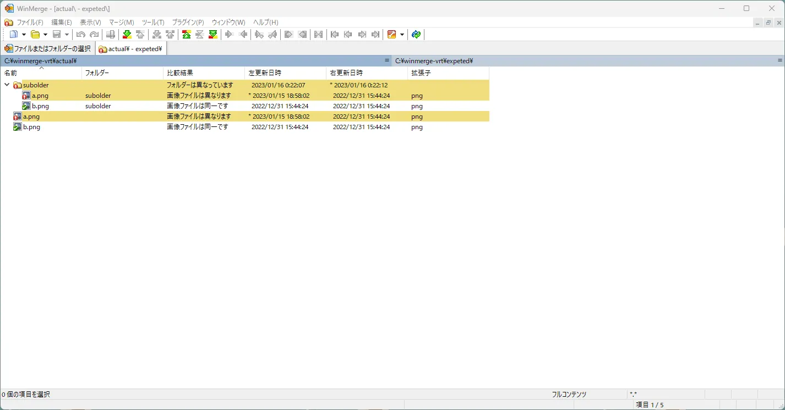Open the filter dropdown next to wrench icon
The width and height of the screenshot is (785, 410).
tap(402, 34)
